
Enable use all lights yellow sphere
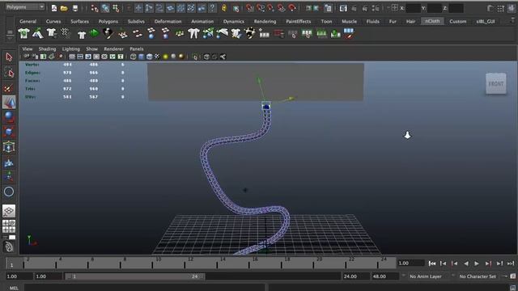(165, 57)
